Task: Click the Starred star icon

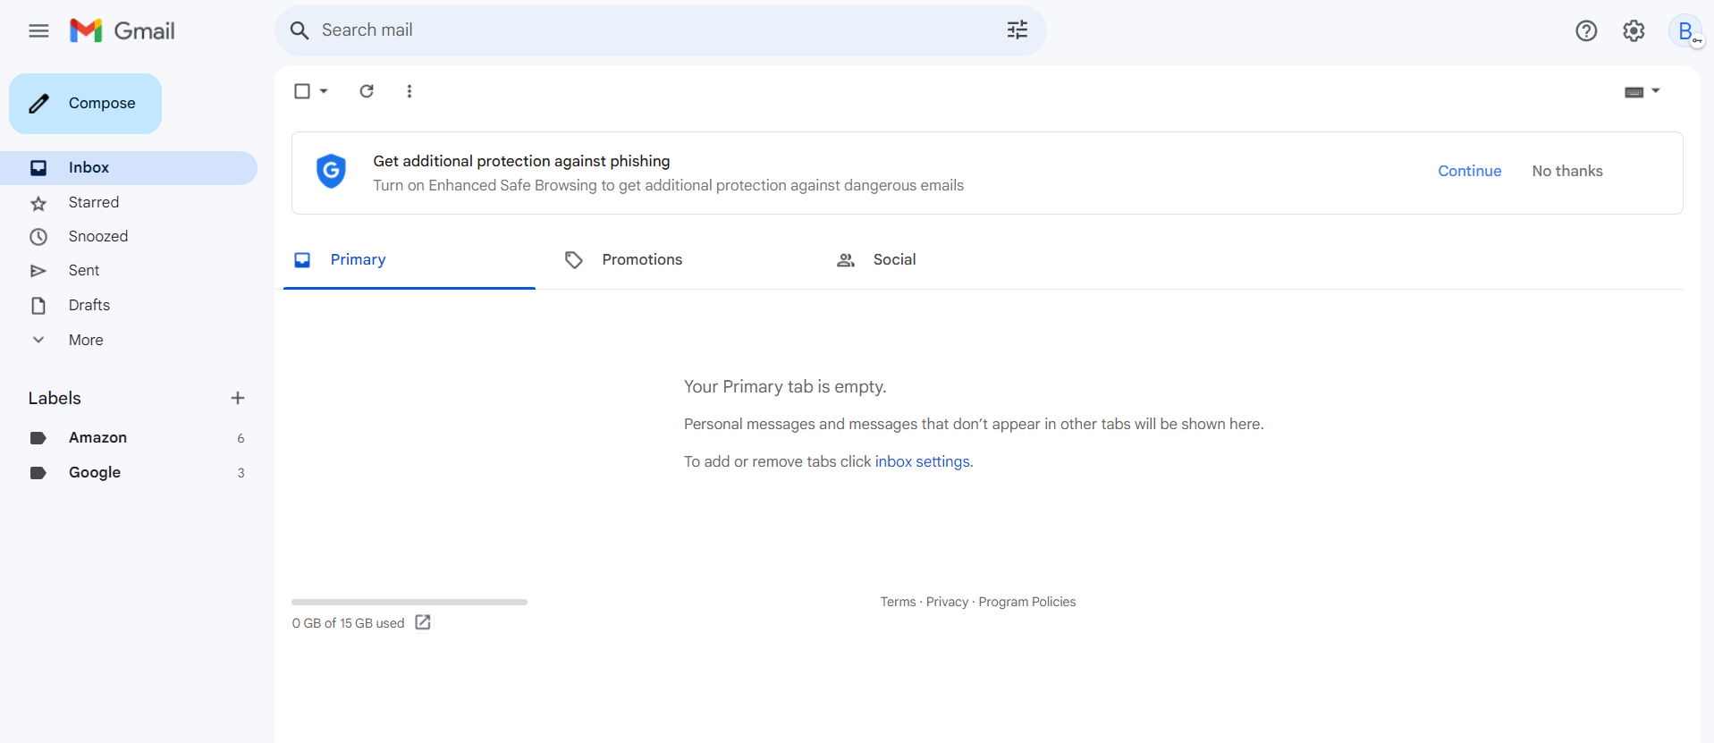Action: 38,203
